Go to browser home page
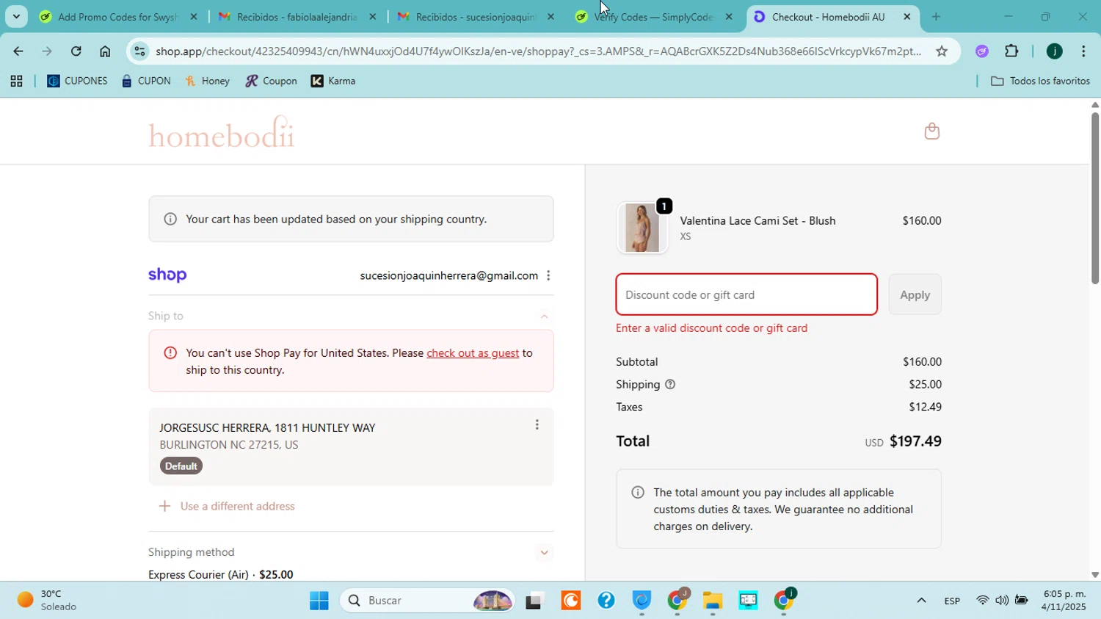Screen dimensions: 1101x619 point(105,51)
